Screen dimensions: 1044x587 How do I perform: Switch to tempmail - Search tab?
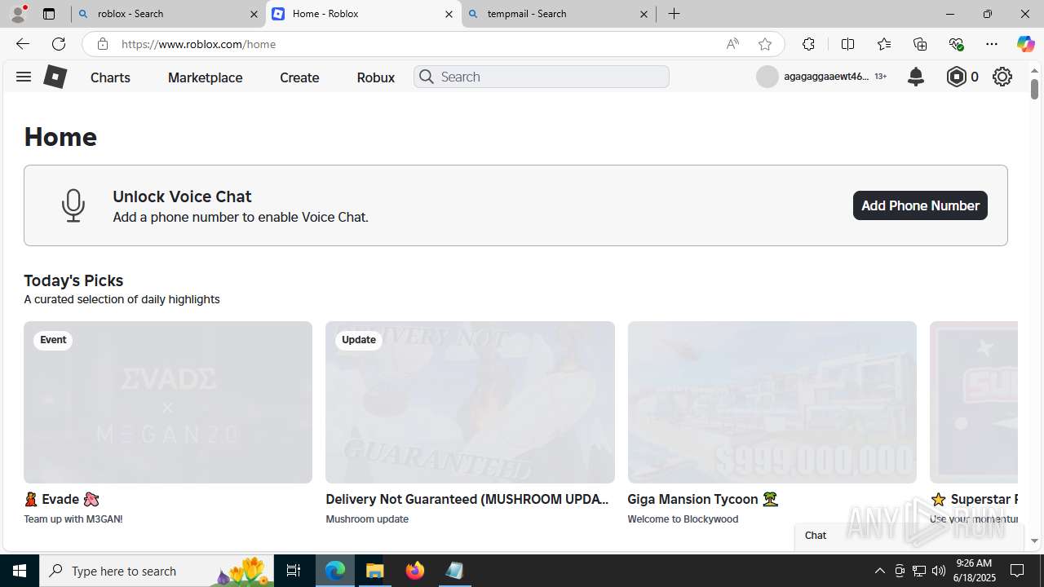pyautogui.click(x=558, y=14)
